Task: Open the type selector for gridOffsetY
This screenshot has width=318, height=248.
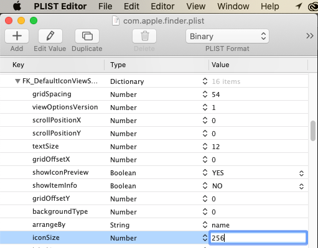Action: [x=205, y=199]
